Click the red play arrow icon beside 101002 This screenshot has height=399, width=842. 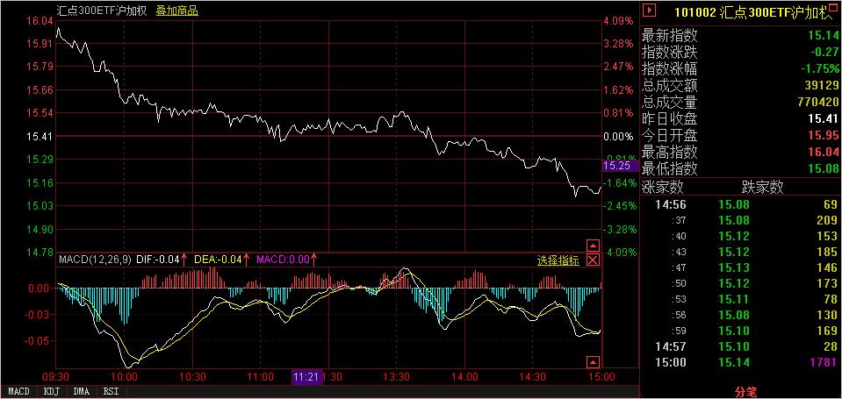651,11
